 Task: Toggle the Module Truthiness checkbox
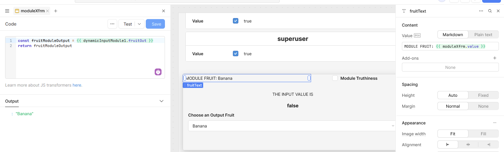point(335,78)
